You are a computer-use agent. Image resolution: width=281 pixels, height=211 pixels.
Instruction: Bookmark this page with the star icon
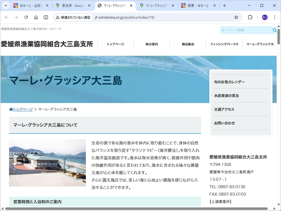[x=236, y=17]
